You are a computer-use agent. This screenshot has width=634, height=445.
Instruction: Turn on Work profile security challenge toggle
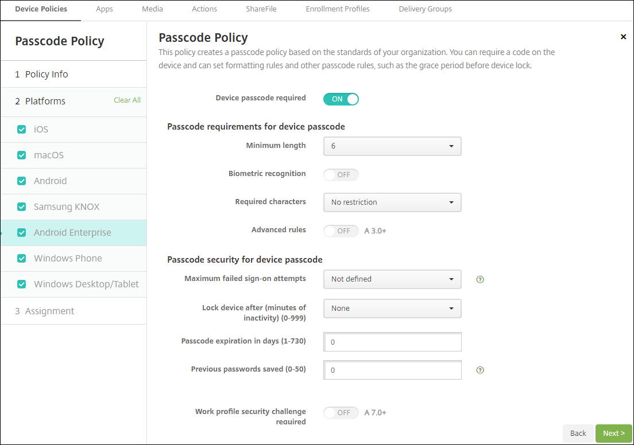click(341, 413)
